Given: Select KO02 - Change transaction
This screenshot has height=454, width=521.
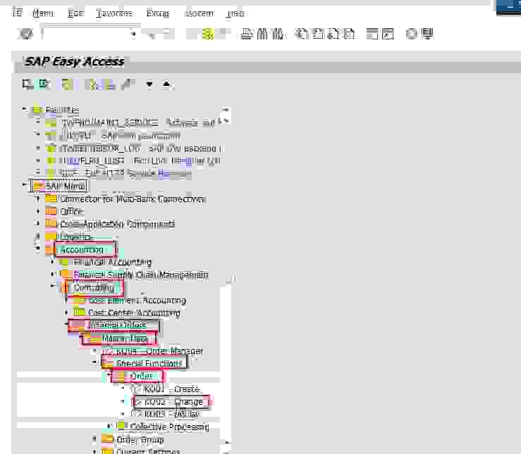Looking at the screenshot, I should 173,402.
